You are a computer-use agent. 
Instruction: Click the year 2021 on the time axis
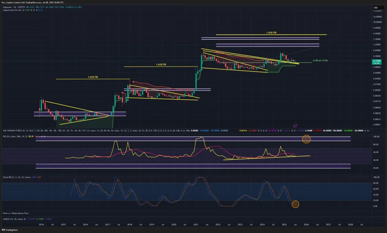point(197,224)
